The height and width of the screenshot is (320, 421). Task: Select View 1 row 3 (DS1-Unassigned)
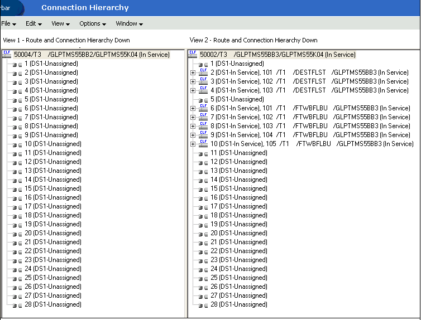pyautogui.click(x=51, y=81)
